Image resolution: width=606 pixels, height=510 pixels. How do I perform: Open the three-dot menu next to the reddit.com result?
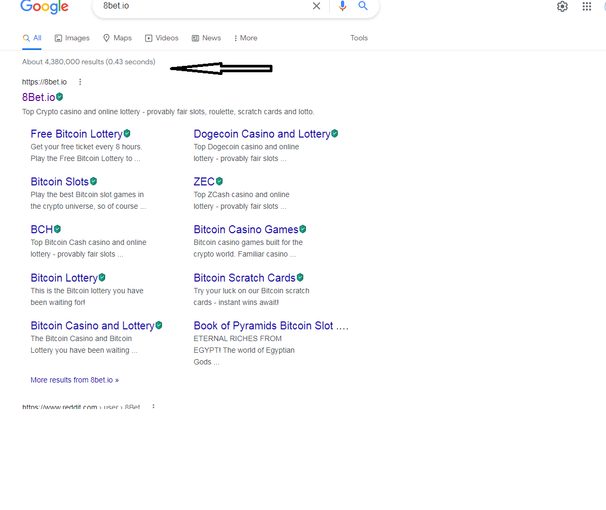153,406
